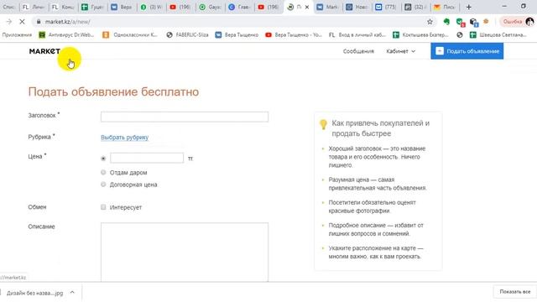Open Антивирус Dr.Web bookmark
This screenshot has height=302, width=537.
coord(66,35)
